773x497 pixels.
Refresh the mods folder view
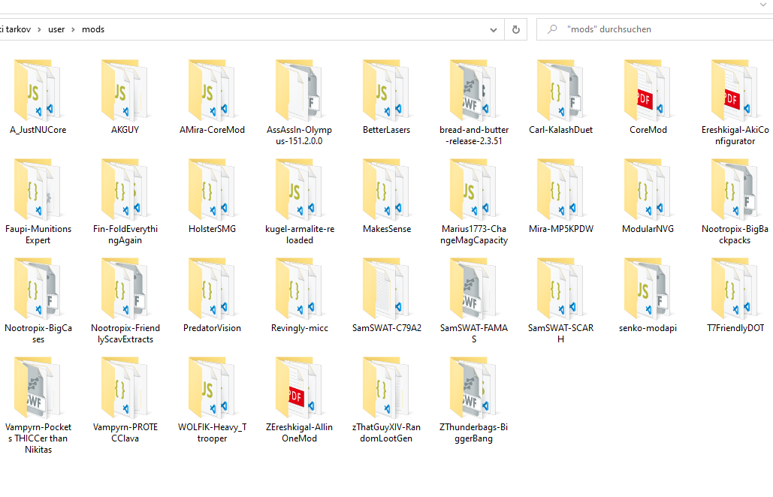pyautogui.click(x=515, y=29)
